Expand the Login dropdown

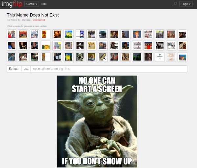point(186,4)
